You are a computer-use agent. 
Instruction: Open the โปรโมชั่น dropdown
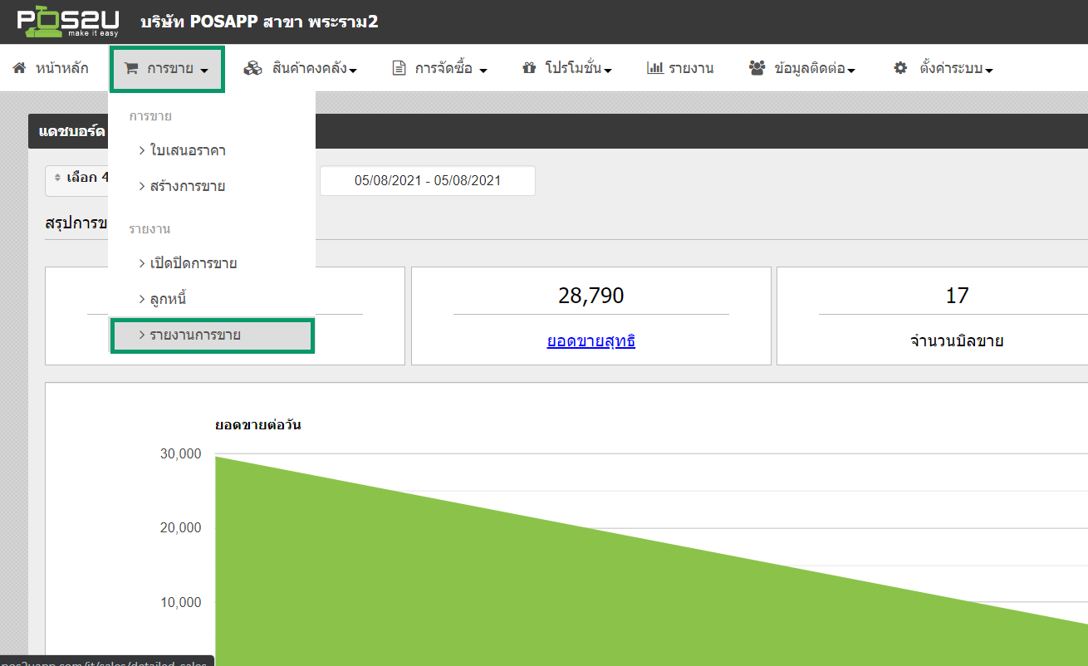click(566, 68)
